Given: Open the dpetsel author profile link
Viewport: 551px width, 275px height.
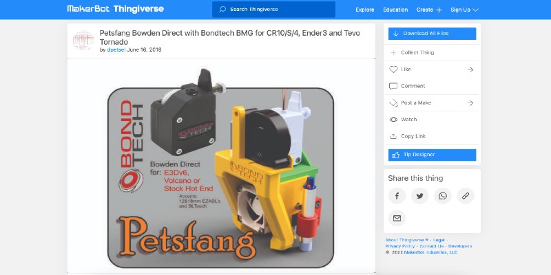Looking at the screenshot, I should coord(116,49).
